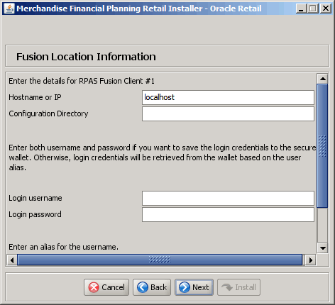Go Back to the previous installer step

tap(152, 287)
